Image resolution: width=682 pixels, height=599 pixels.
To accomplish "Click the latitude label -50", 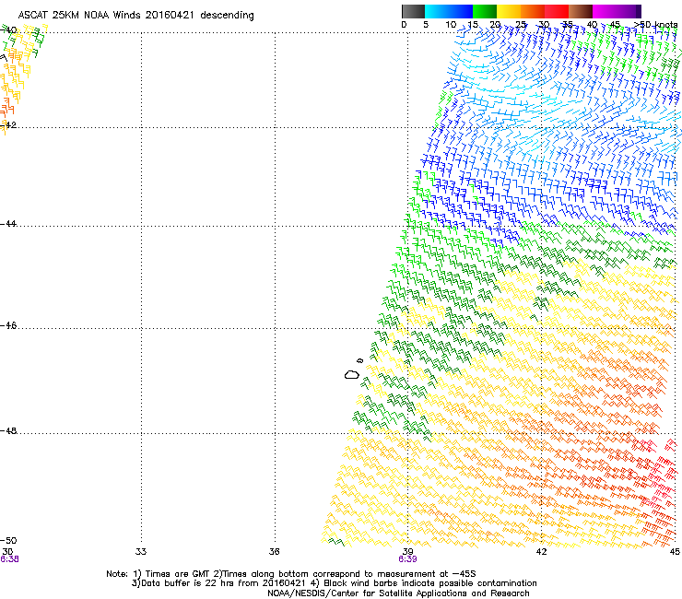I will tap(8, 540).
